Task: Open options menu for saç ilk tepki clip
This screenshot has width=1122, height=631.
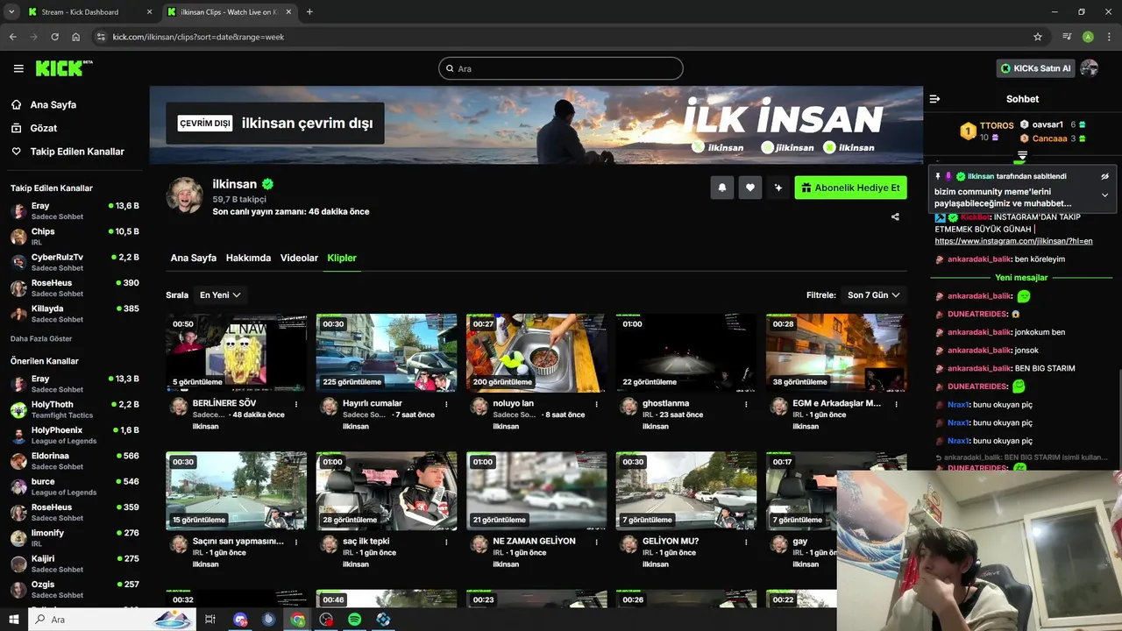Action: (x=446, y=542)
